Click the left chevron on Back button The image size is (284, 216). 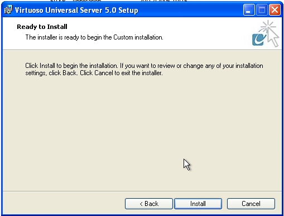pos(141,204)
